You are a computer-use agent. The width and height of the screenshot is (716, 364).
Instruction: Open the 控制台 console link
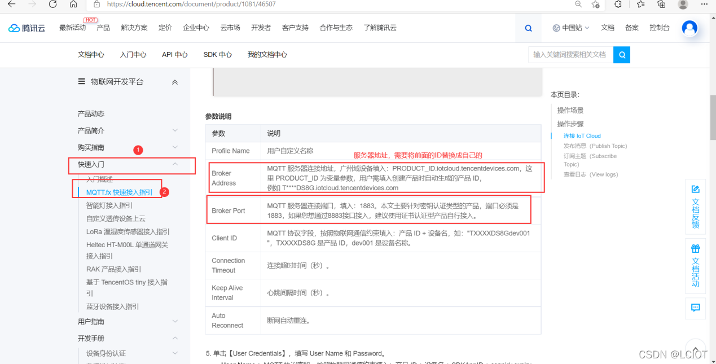[x=660, y=28]
